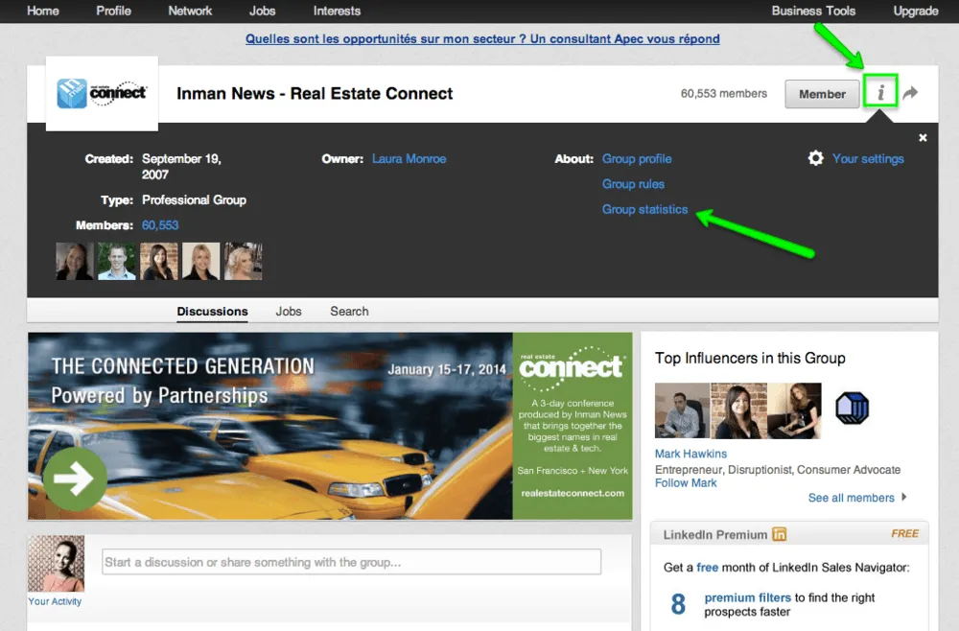Open Your settings link

tap(868, 159)
